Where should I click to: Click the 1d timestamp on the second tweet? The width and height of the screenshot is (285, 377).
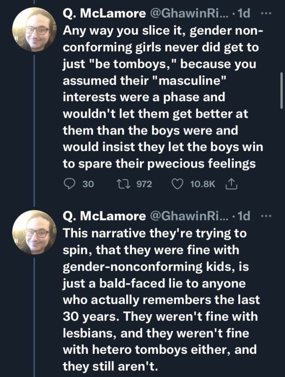pos(244,217)
